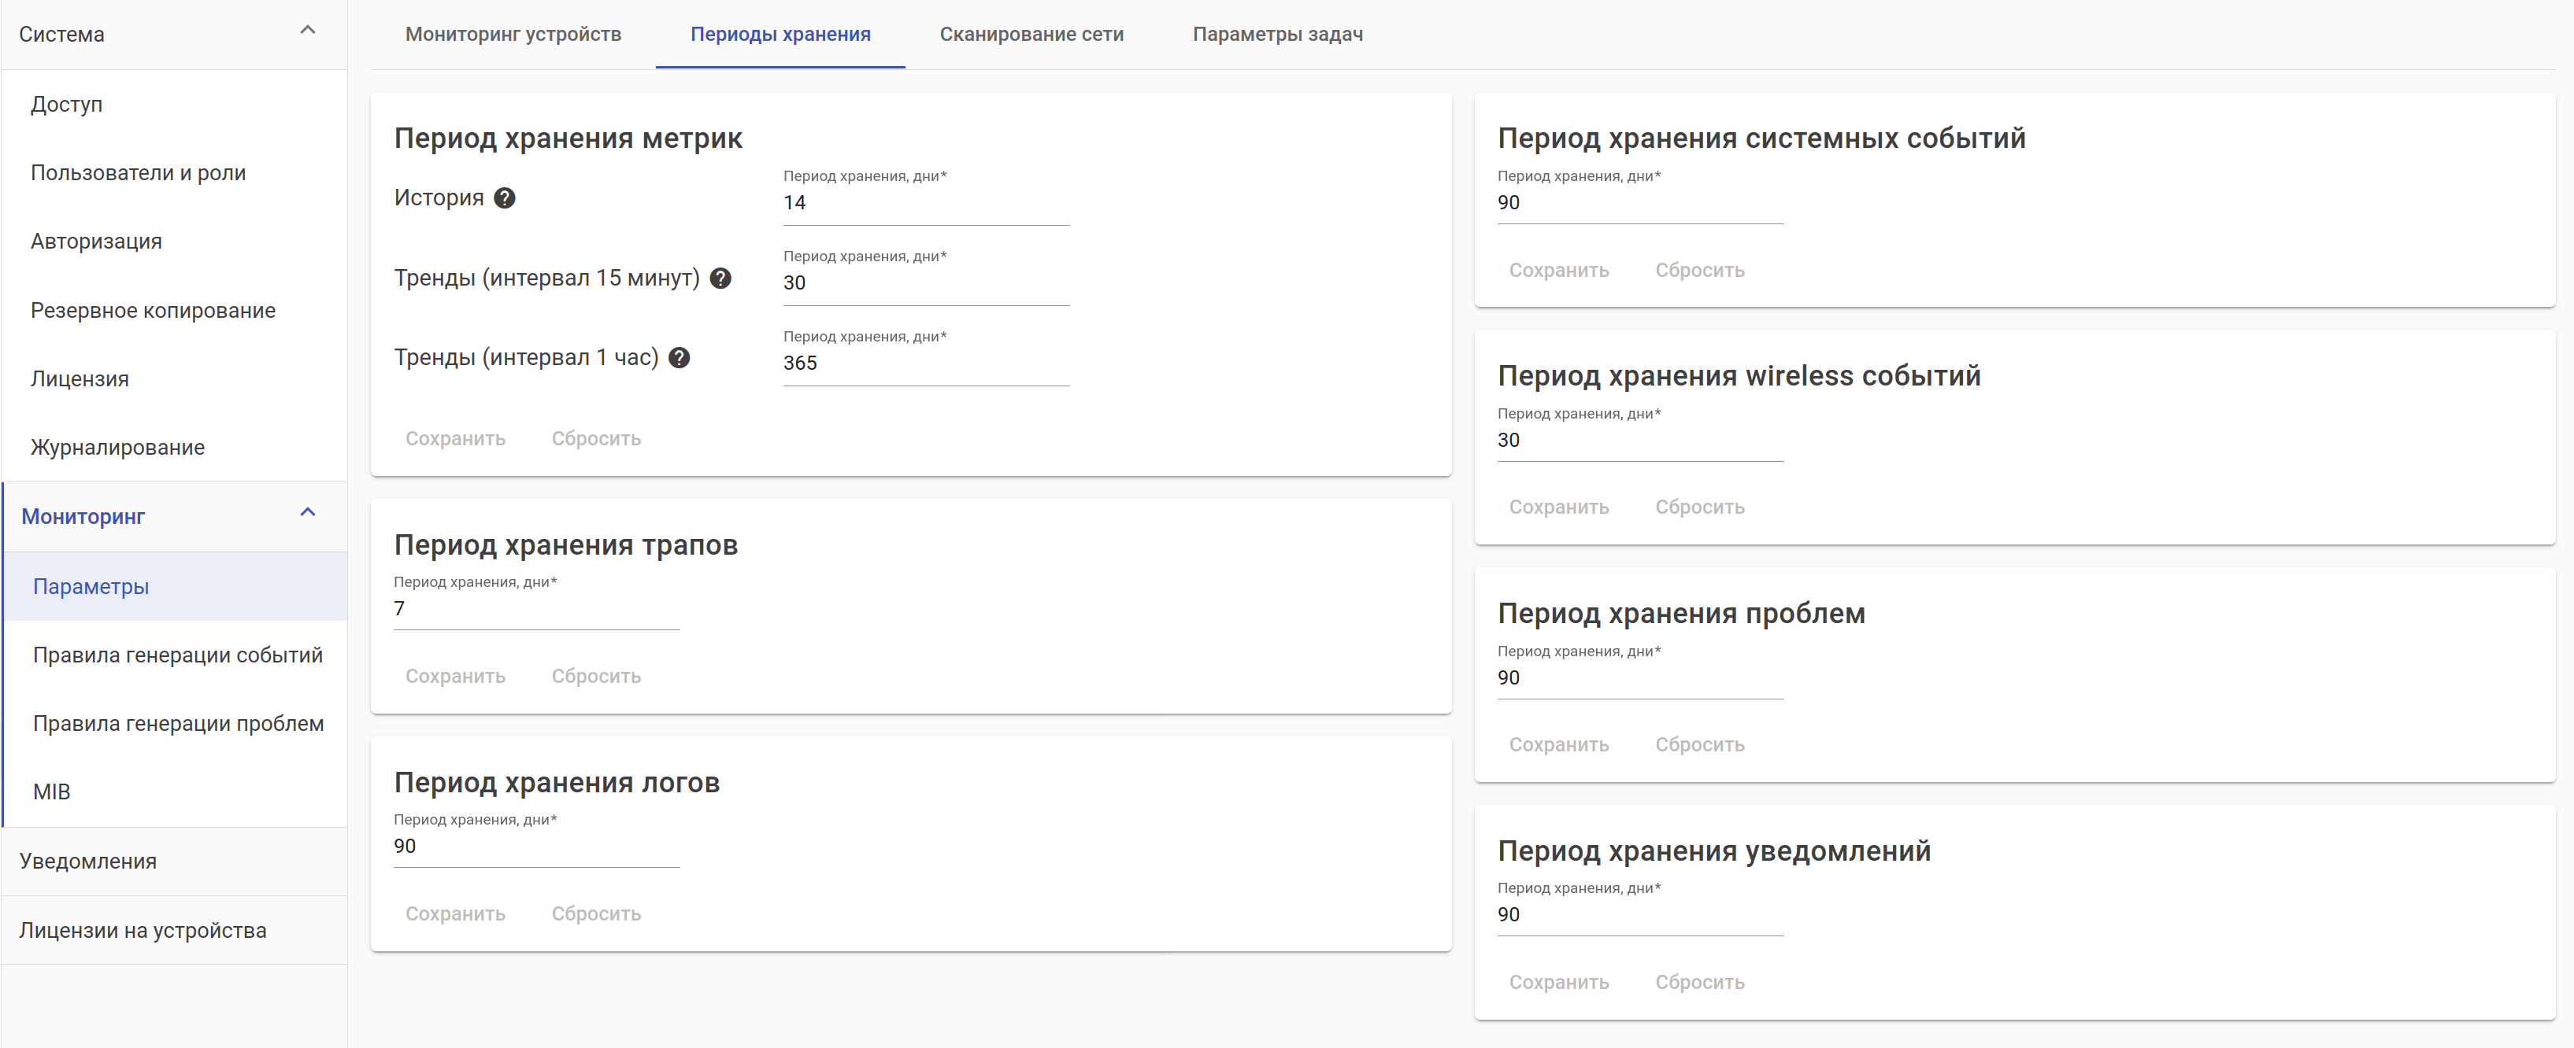The image size is (2574, 1048).
Task: Reset the wireless events retention period
Action: [1698, 507]
